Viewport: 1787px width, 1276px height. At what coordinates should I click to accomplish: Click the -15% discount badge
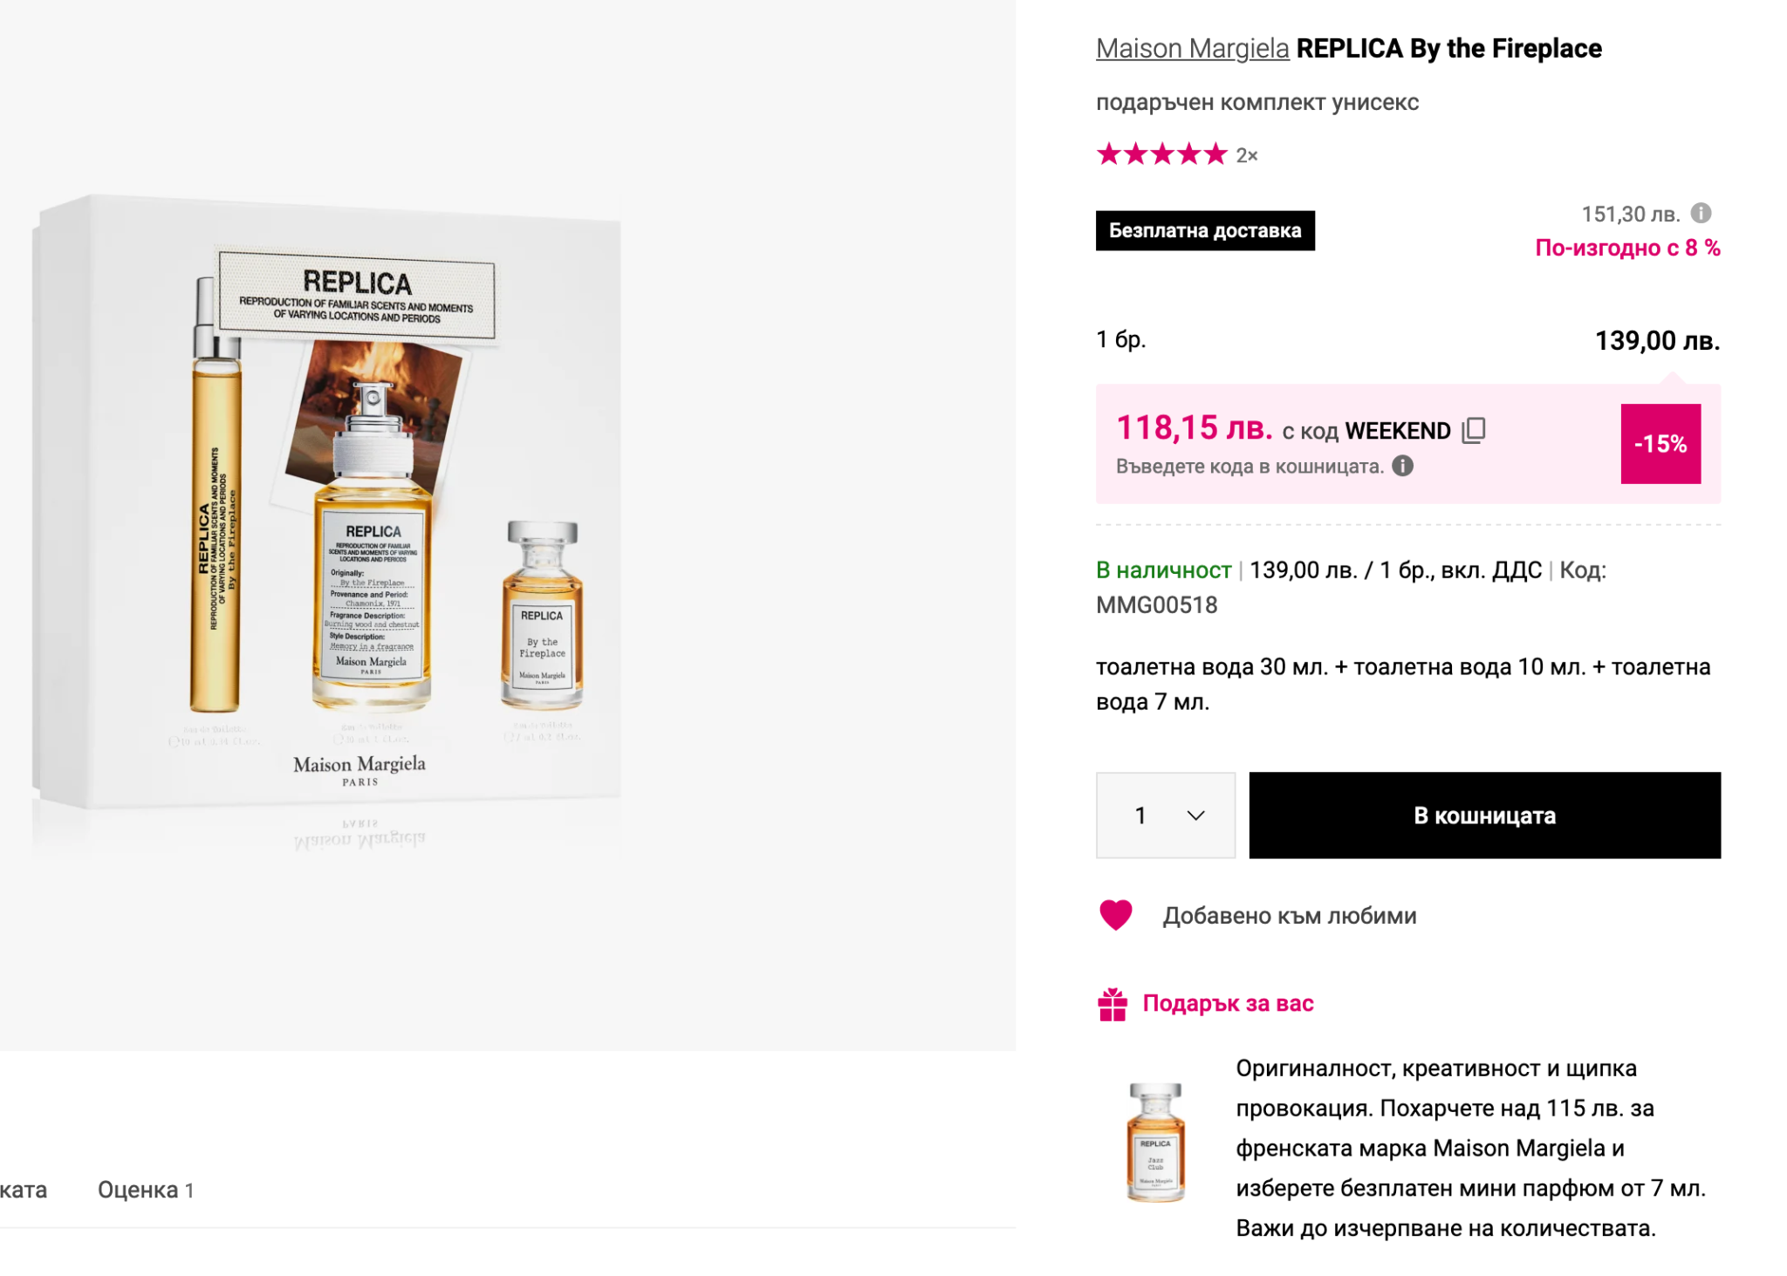click(1660, 444)
